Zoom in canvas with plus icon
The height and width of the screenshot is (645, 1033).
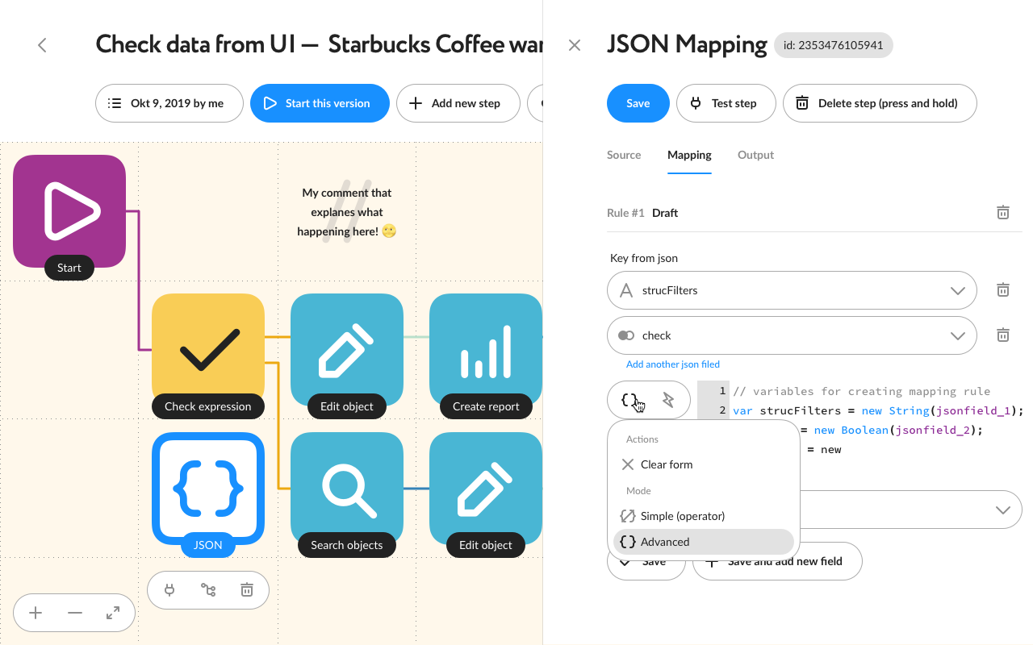point(36,613)
